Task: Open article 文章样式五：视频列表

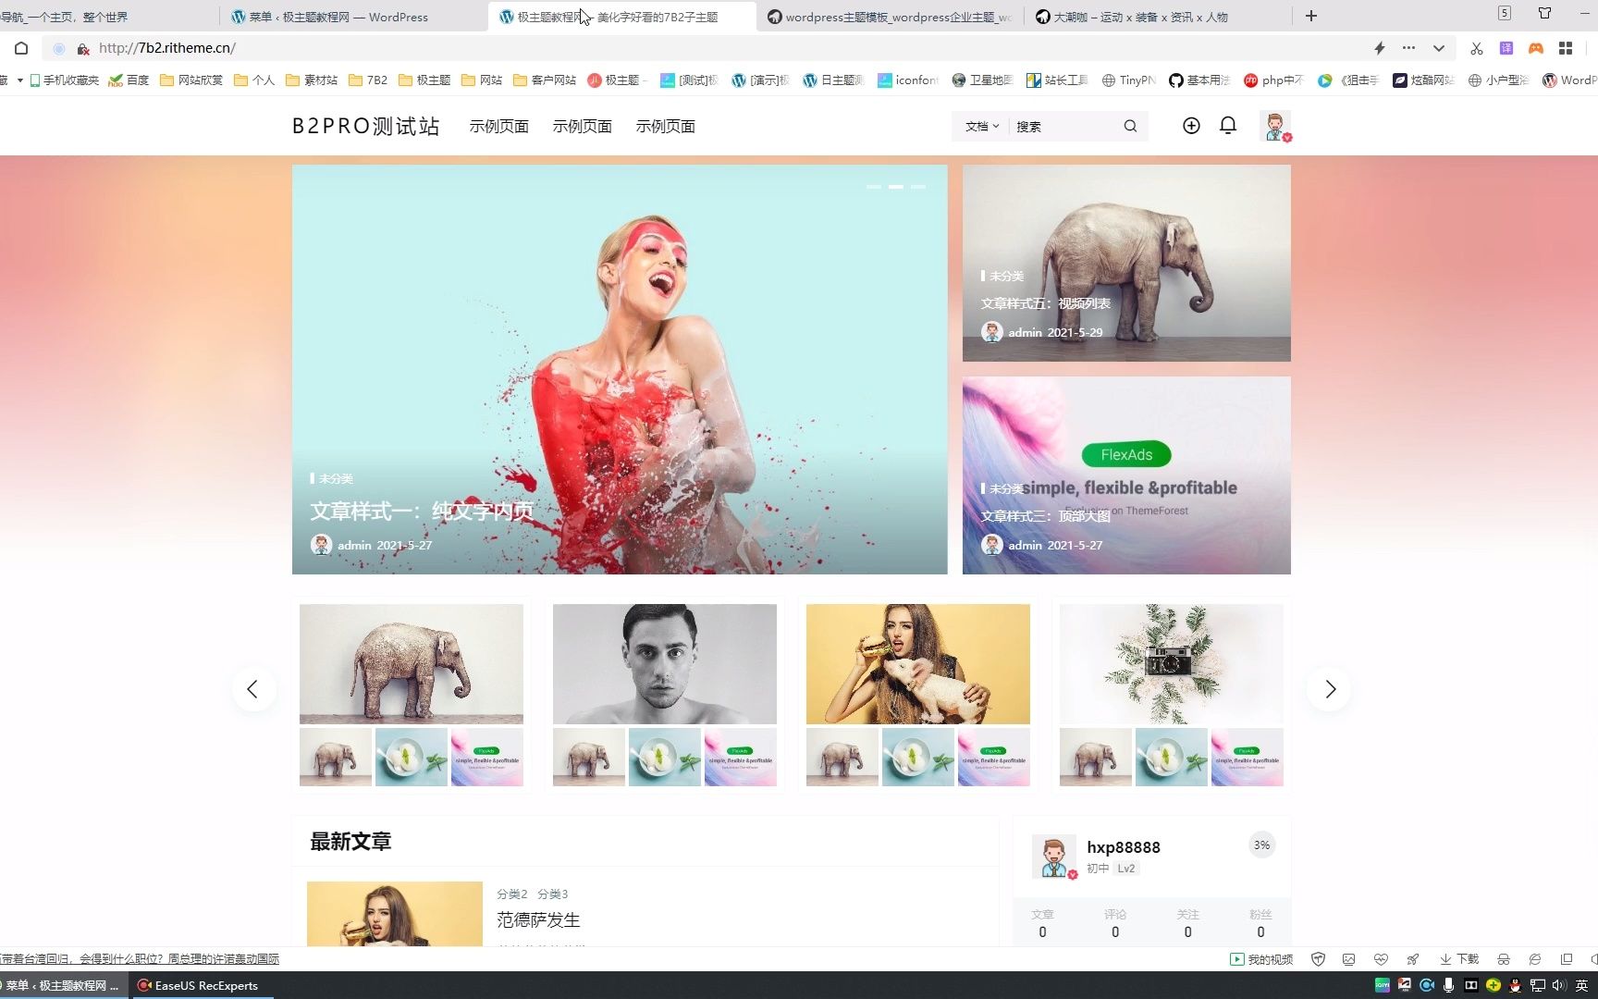Action: tap(1046, 303)
